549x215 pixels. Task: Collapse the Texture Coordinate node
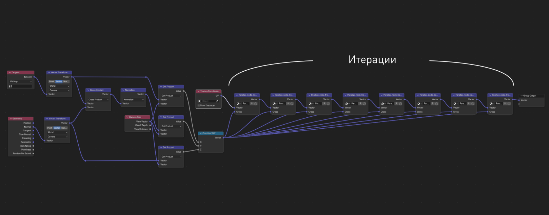pyautogui.click(x=198, y=91)
